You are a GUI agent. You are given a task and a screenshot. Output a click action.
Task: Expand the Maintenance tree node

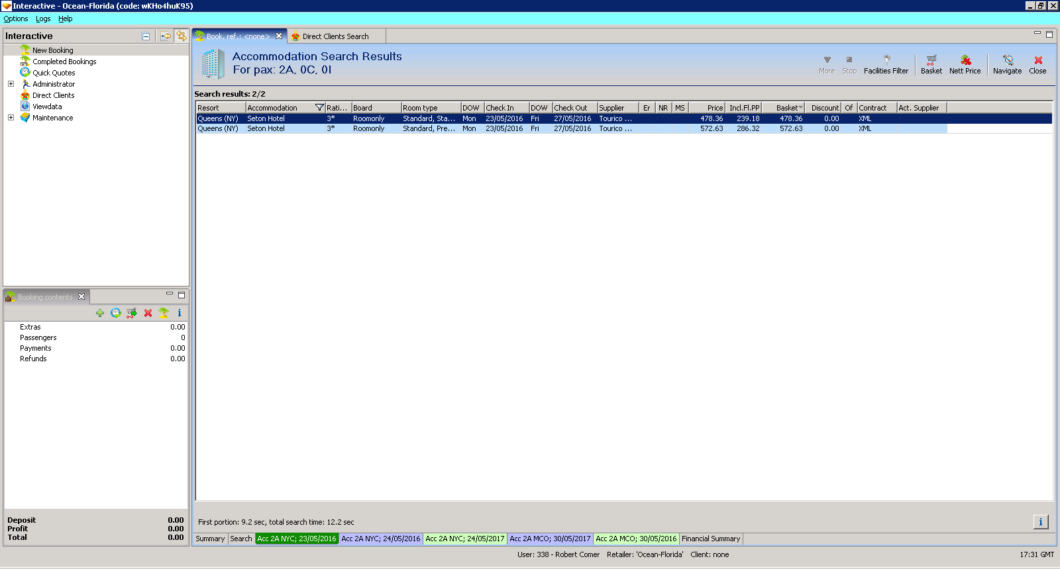point(11,118)
